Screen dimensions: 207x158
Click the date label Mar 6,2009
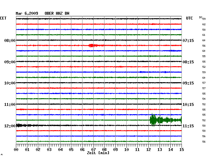click(27, 13)
